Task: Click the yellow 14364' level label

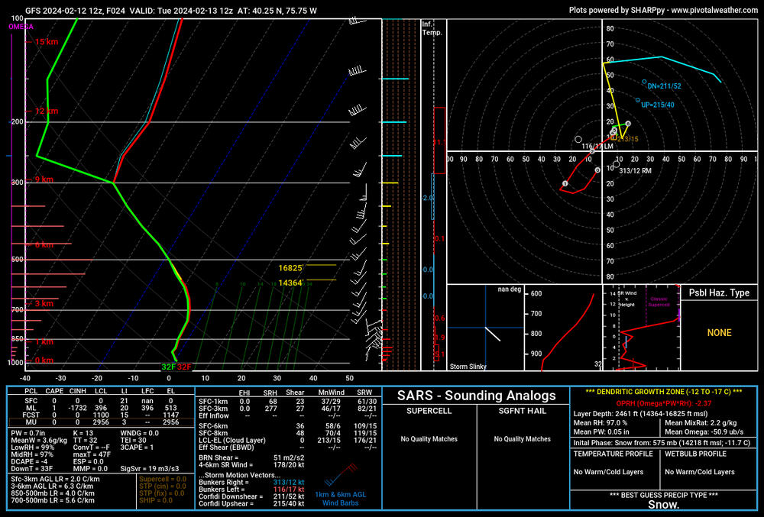Action: click(x=291, y=283)
